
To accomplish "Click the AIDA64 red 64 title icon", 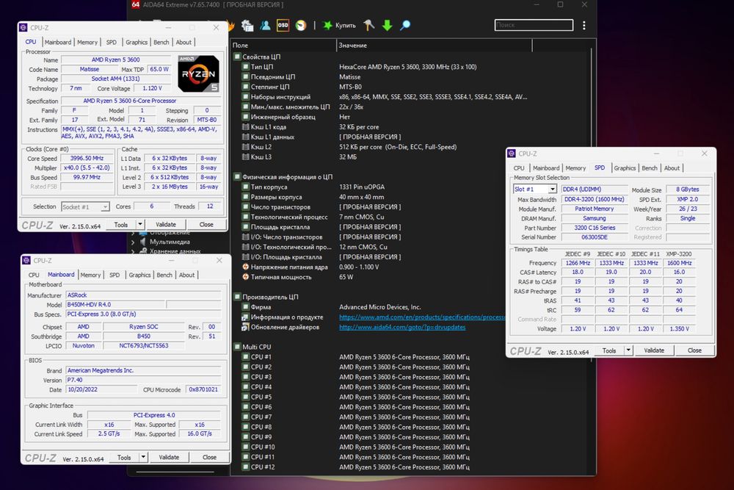I will [135, 4].
